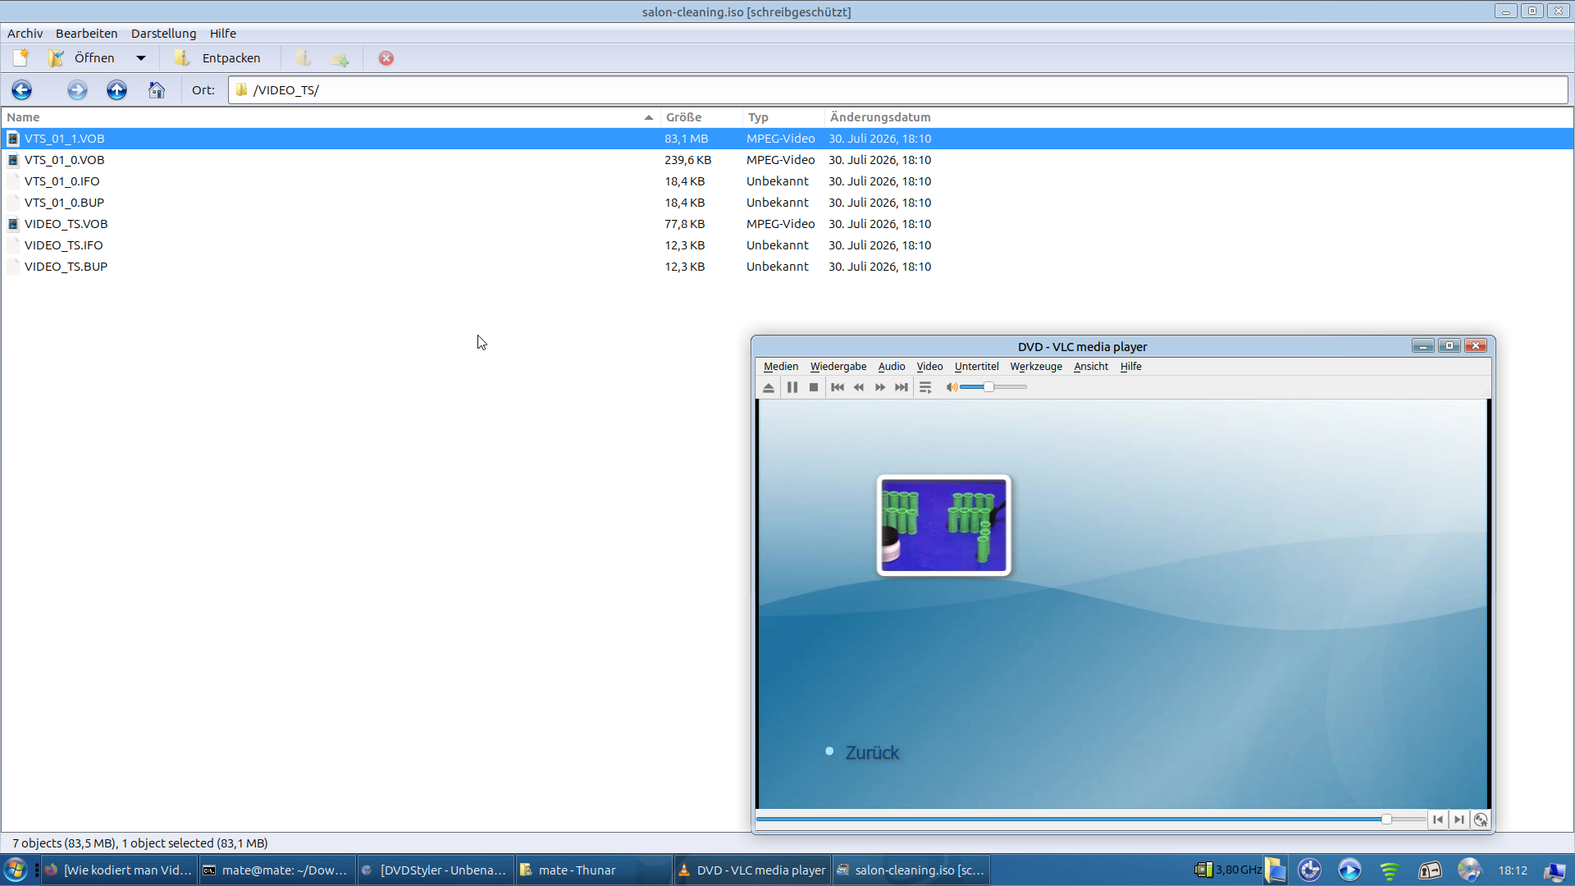Jump to previous chapter in VLC toolbar

tap(838, 387)
